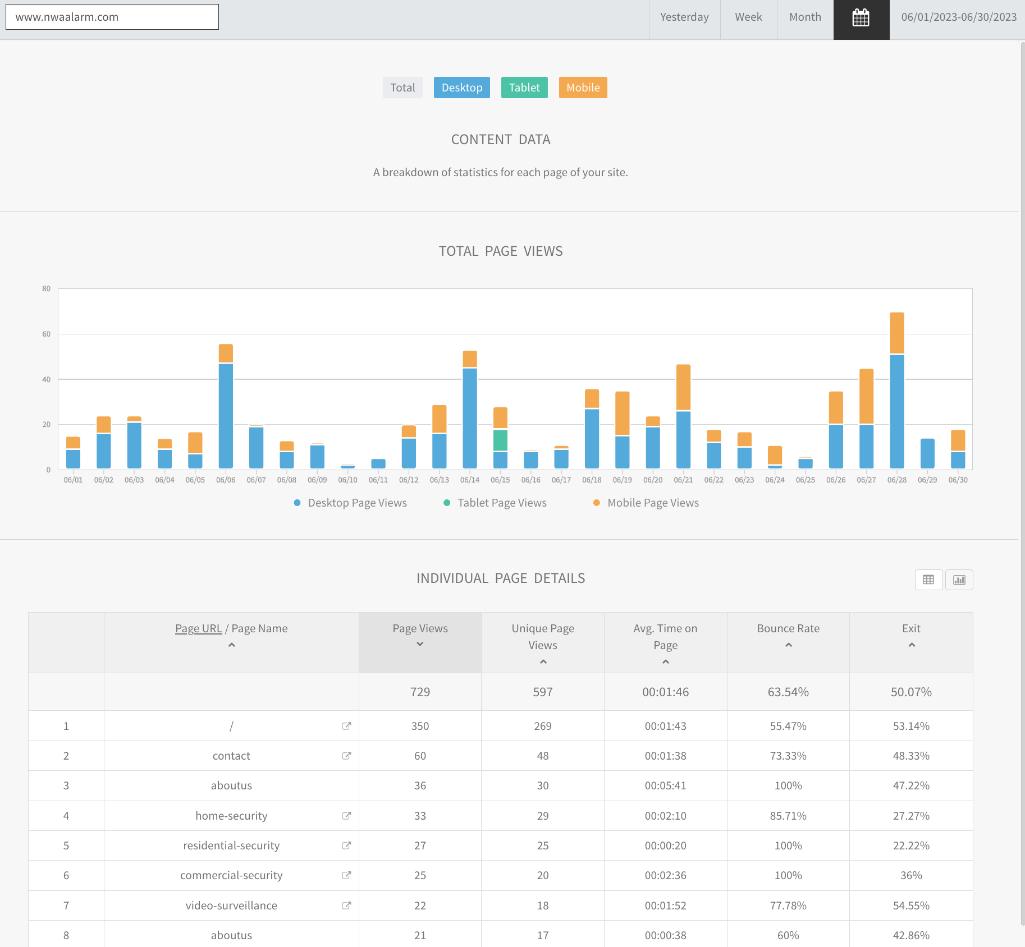
Task: Open contact page external link icon
Action: click(x=346, y=756)
